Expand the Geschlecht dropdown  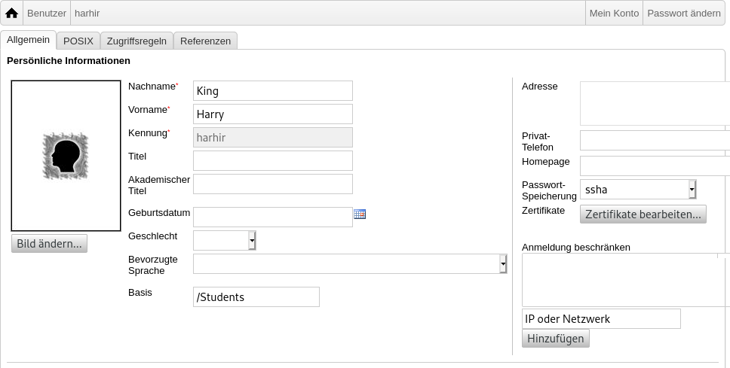pos(225,240)
